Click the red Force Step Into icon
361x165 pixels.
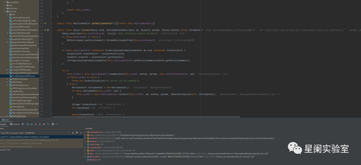pyautogui.click(x=36, y=124)
